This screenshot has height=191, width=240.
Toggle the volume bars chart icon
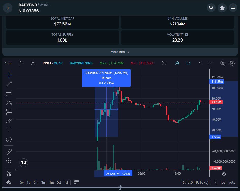(x=189, y=63)
